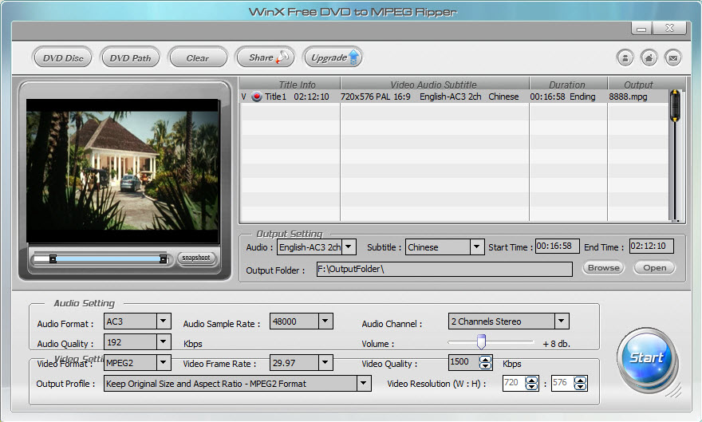Screen dimensions: 702x422
Task: Expand the Video Frame Rate dropdown
Action: tap(325, 362)
